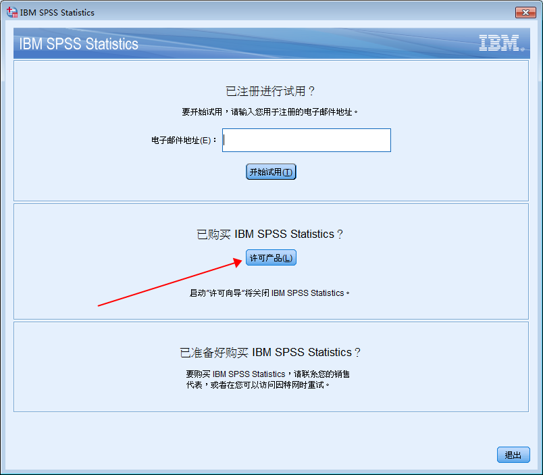Click the email address input field
The image size is (543, 475).
pos(307,141)
